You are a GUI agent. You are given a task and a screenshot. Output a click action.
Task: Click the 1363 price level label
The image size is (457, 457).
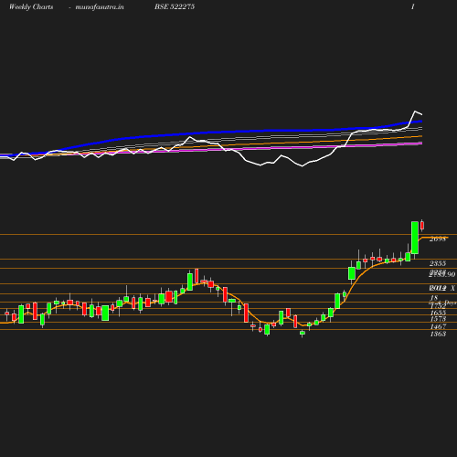(x=438, y=334)
